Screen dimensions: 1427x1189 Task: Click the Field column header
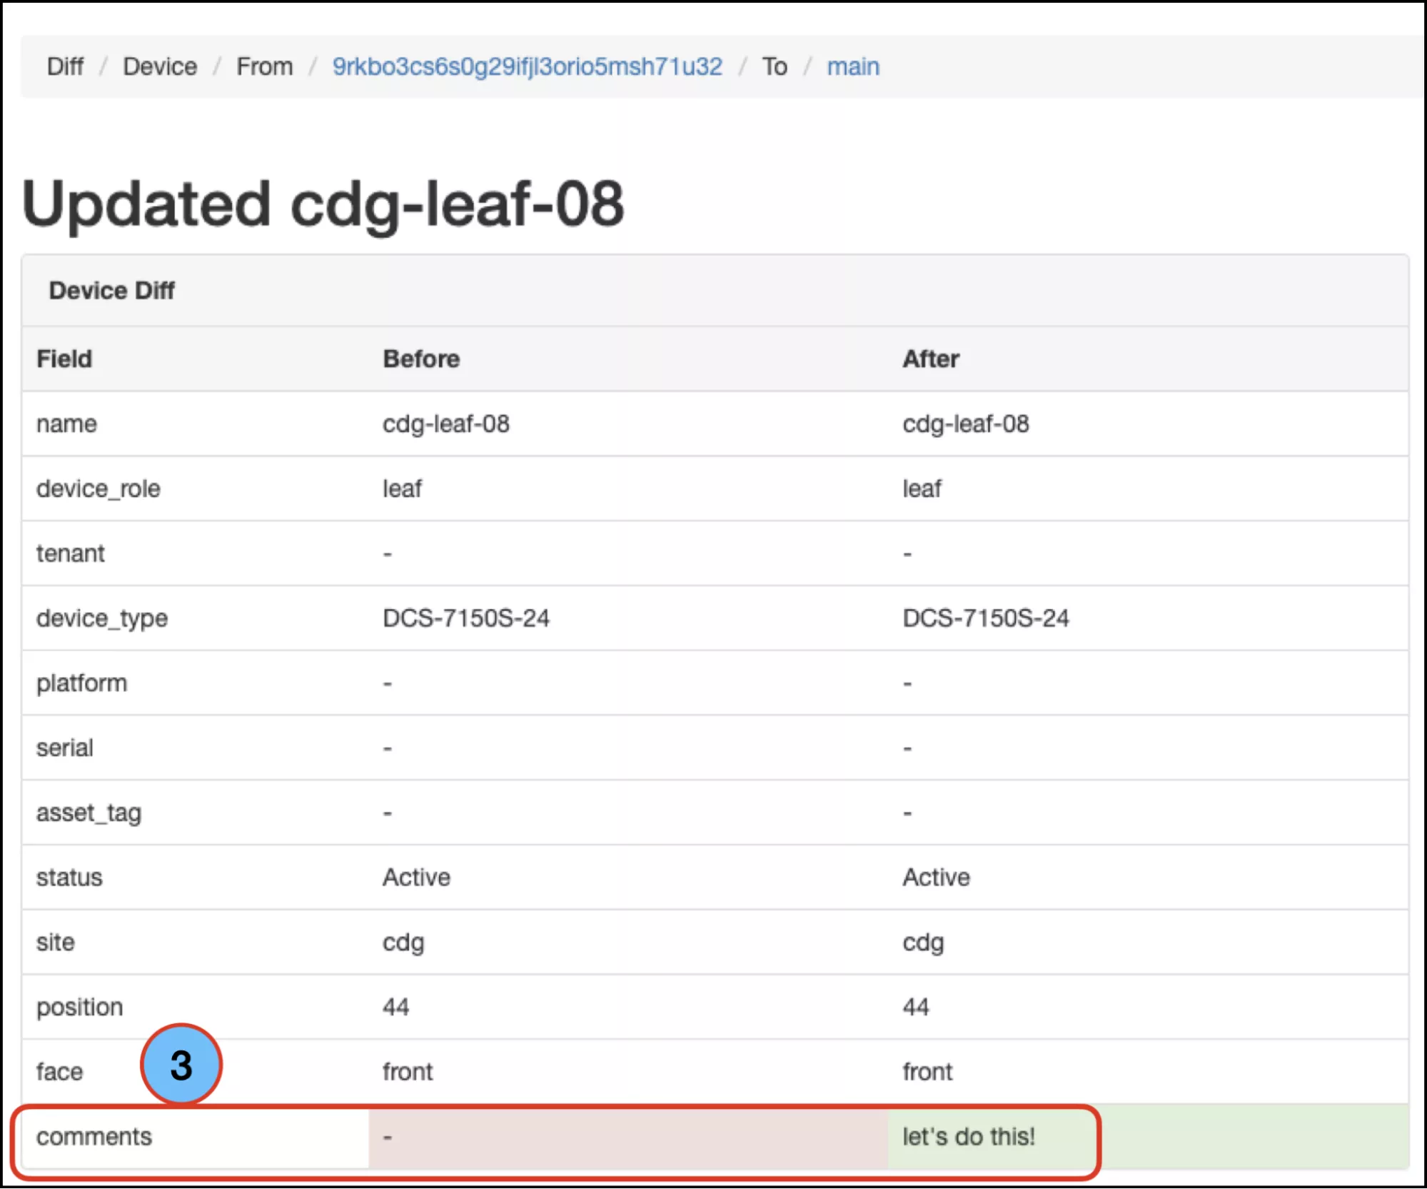click(64, 358)
